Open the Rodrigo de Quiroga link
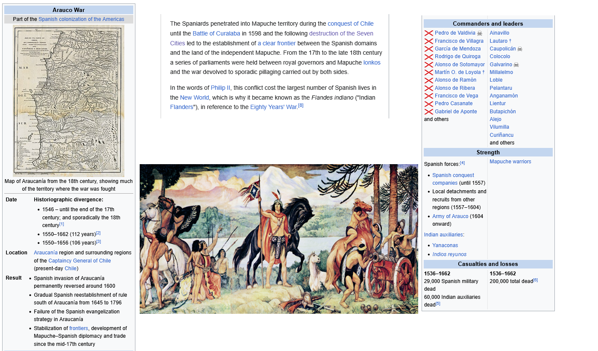This screenshot has width=598, height=351. pos(457,56)
